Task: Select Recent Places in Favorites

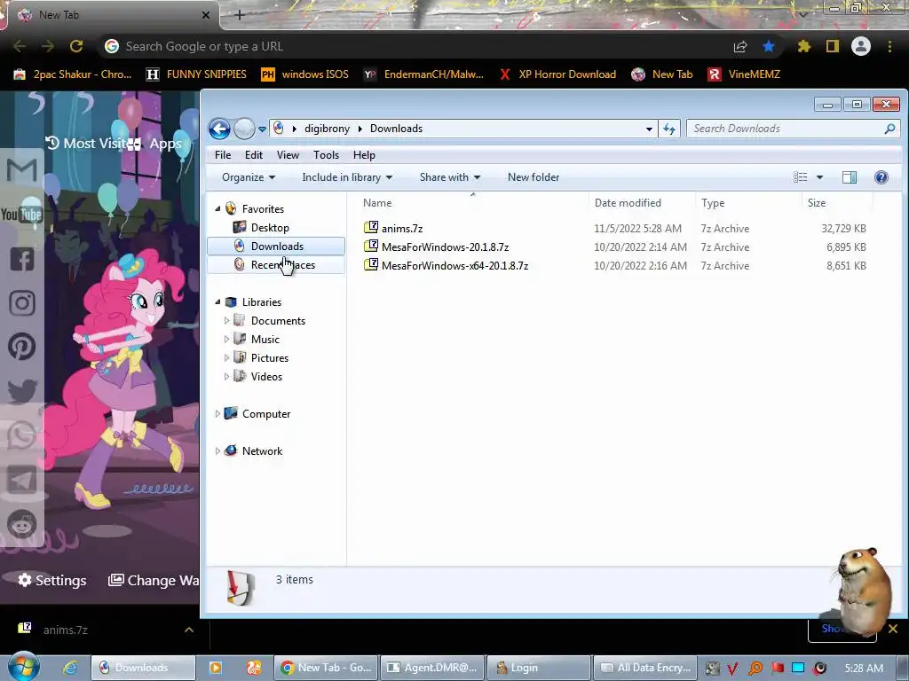Action: [x=276, y=264]
